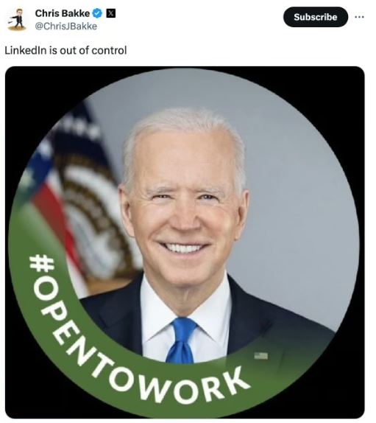Click the tweet text 'LinkedIn is out of control'
Viewport: 376px width, 423px height.
(65, 50)
